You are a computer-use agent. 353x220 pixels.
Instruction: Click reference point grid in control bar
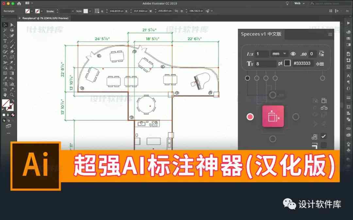pos(97,11)
